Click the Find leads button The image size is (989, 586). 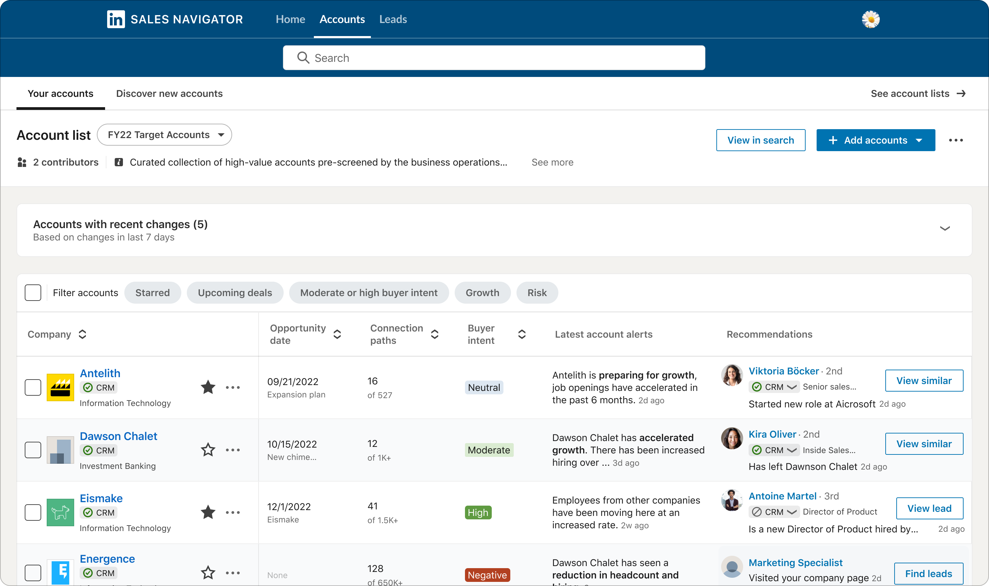(929, 573)
